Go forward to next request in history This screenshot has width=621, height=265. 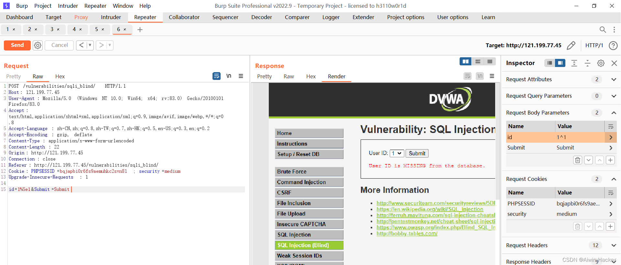click(101, 45)
